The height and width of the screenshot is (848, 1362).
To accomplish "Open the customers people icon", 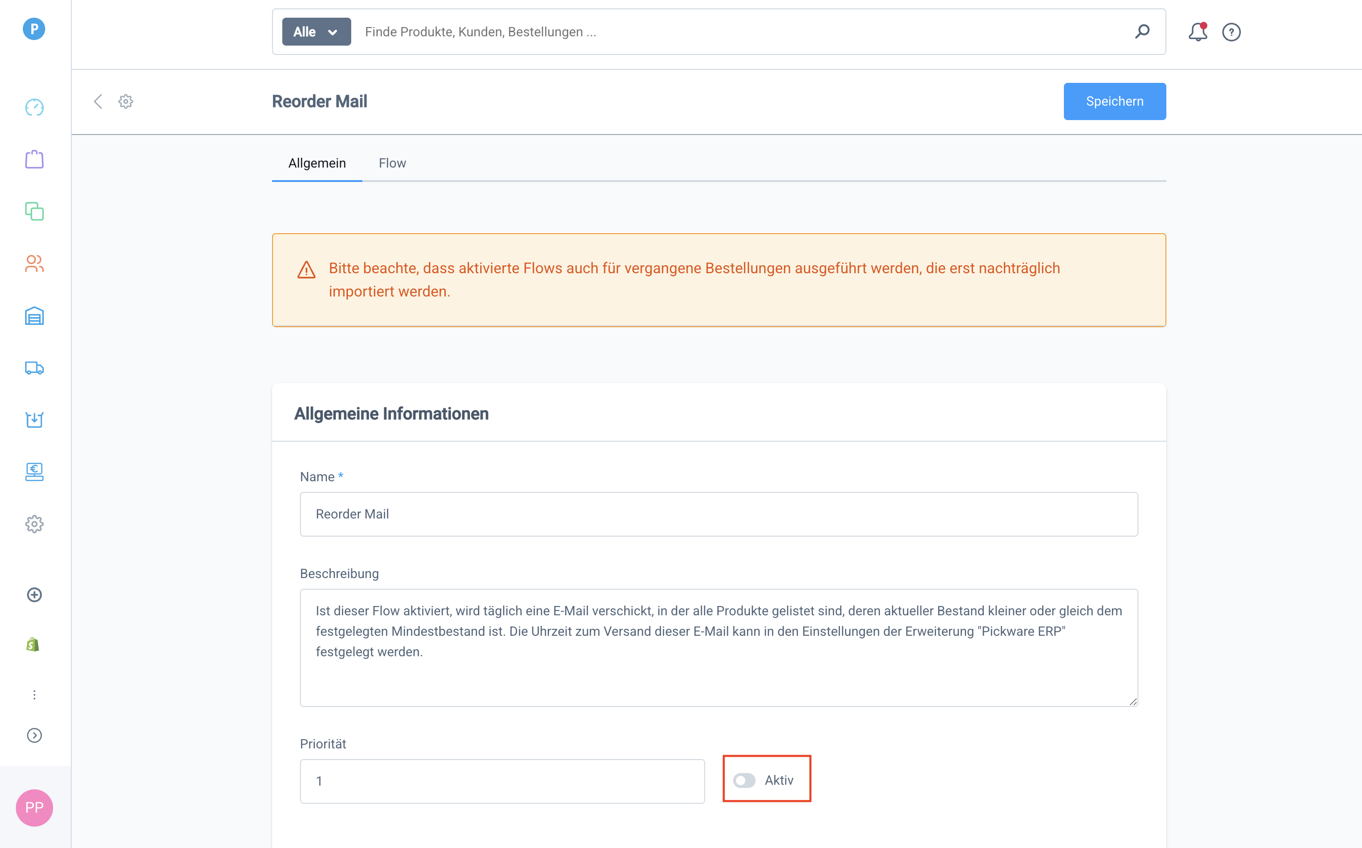I will click(x=34, y=263).
